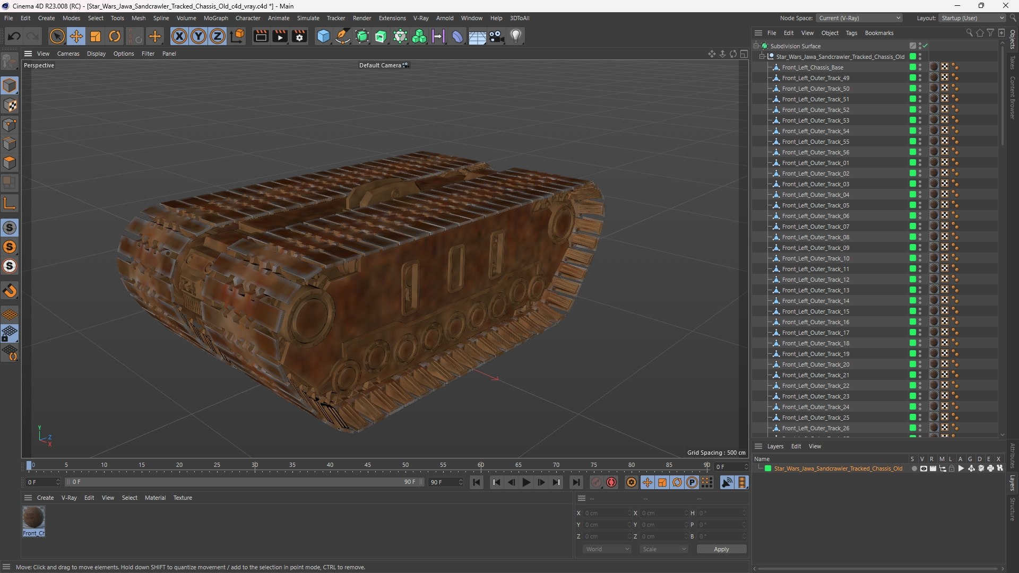Select the Scale tool
Screen dimensions: 1019x573
coord(96,36)
